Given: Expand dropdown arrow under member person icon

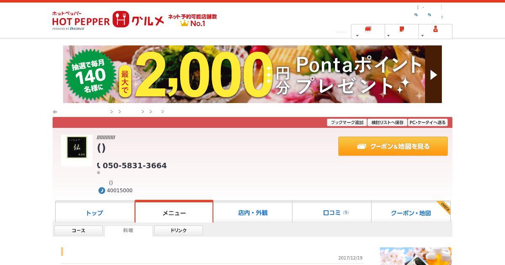Looking at the screenshot, I should (423, 36).
